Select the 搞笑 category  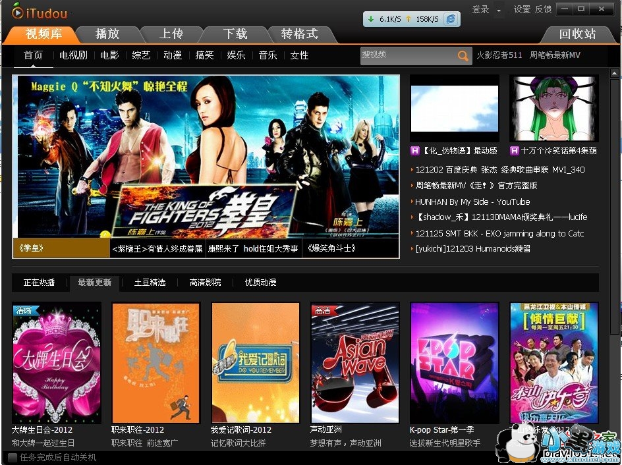pos(204,55)
